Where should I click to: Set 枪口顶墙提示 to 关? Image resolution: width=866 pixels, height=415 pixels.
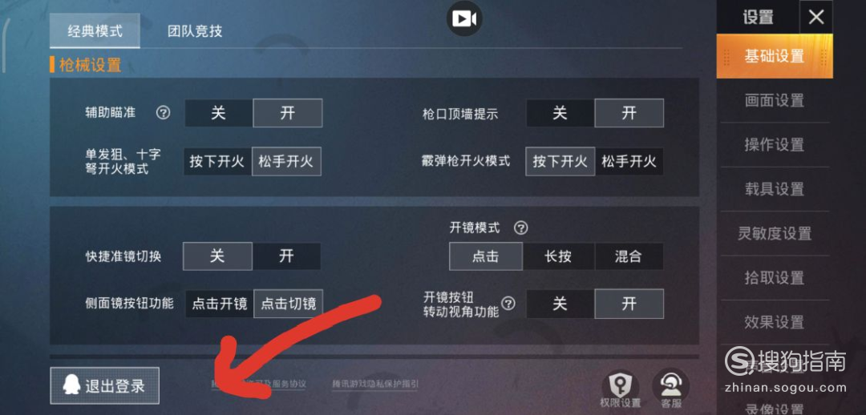coord(560,113)
